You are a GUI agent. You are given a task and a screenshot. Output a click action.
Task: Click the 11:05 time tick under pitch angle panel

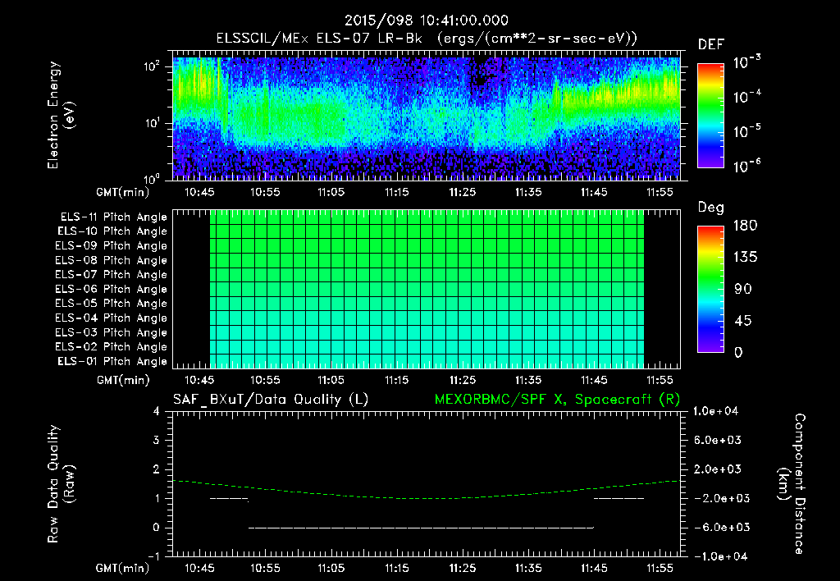click(x=331, y=380)
